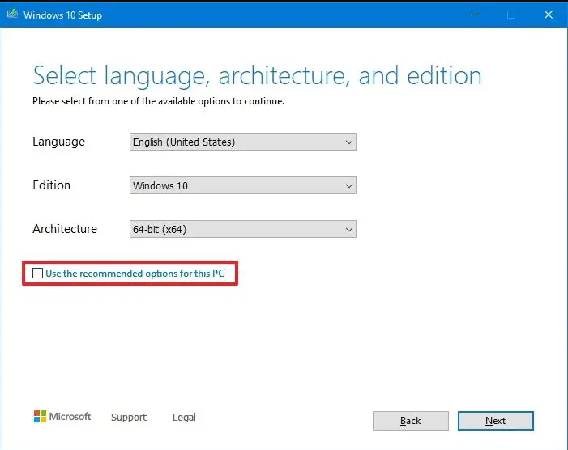
Task: Close the Windows 10 Setup window
Action: (549, 15)
